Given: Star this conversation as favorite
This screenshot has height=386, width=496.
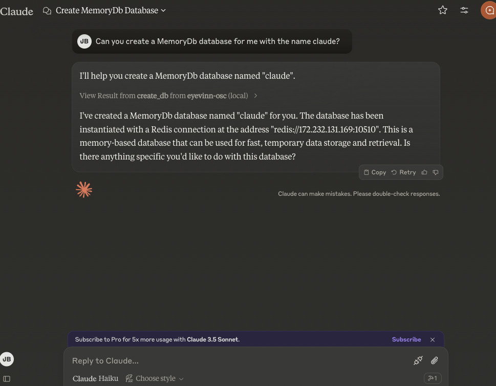Looking at the screenshot, I should click(442, 10).
